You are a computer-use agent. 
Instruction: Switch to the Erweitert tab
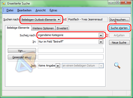point(62,28)
